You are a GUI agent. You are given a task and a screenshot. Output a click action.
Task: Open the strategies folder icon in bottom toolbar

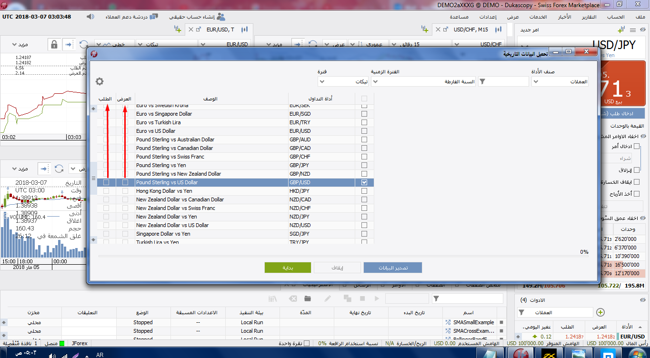307,298
